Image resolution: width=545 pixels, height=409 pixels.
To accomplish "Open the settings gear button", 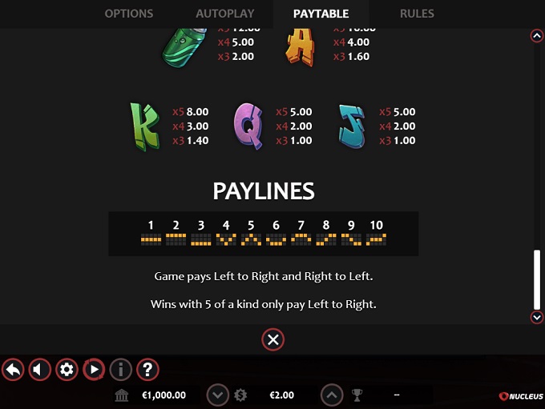I will click(67, 370).
